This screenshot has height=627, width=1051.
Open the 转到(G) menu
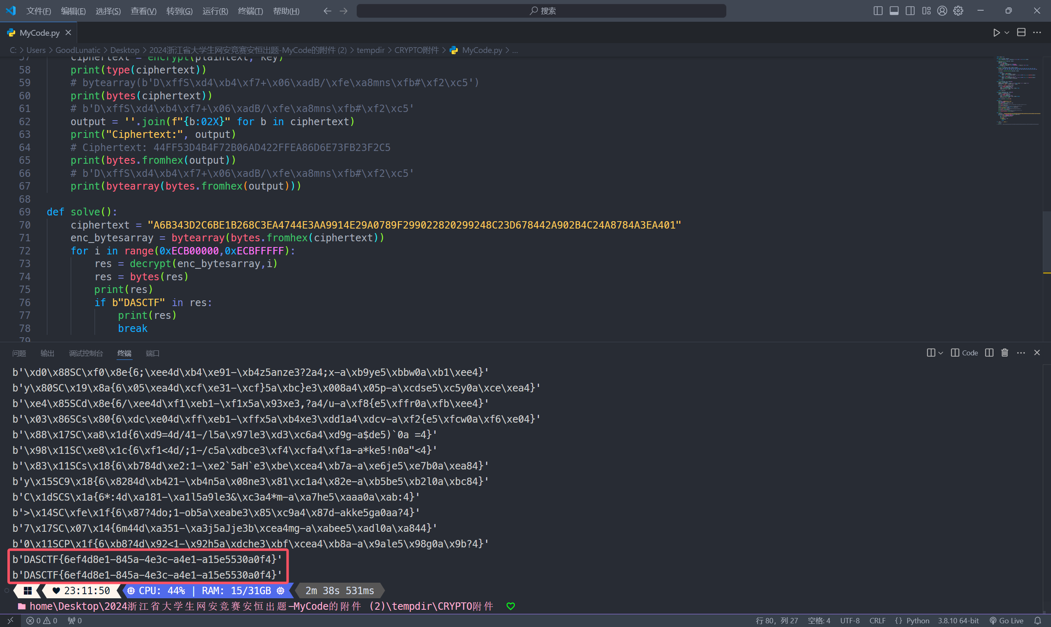tap(179, 11)
